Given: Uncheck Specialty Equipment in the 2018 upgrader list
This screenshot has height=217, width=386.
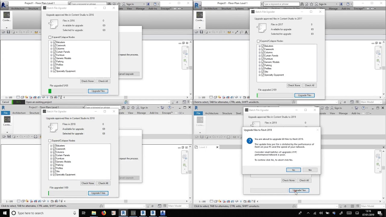Looking at the screenshot, I should (x=55, y=175).
